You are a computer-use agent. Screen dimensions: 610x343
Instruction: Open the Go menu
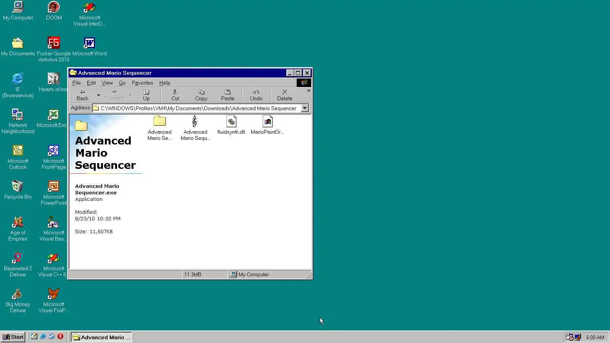[x=122, y=83]
